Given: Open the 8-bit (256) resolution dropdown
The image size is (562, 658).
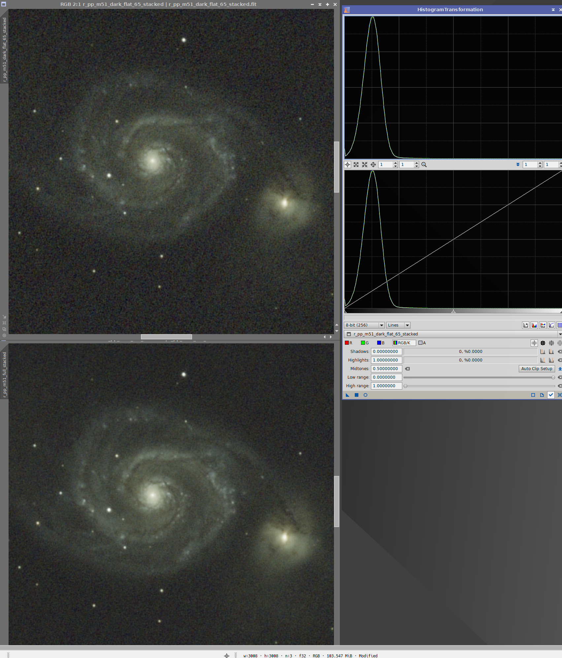Looking at the screenshot, I should (364, 325).
